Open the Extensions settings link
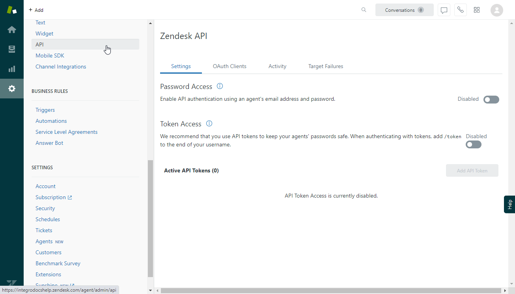This screenshot has width=515, height=294. pos(48,275)
